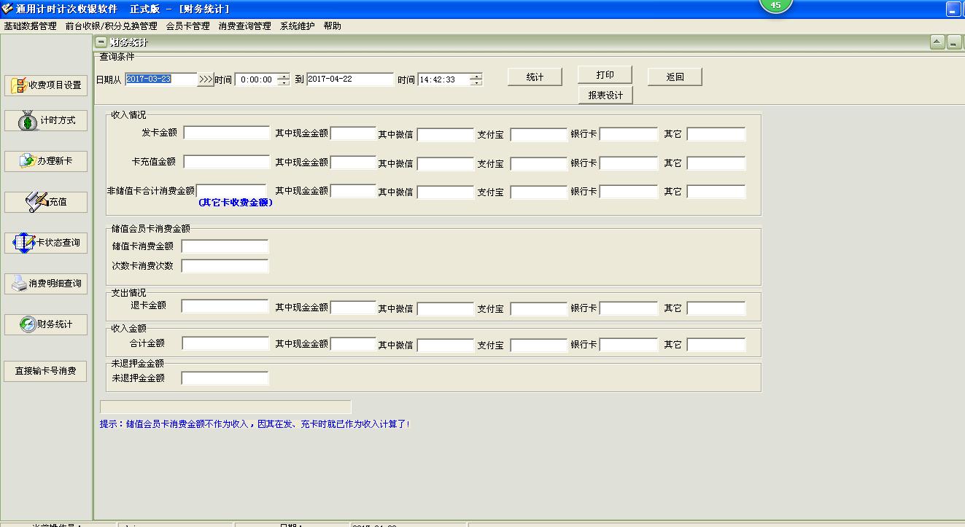Image resolution: width=965 pixels, height=527 pixels.
Task: Click 其中微信 field in 发卡金额 row
Action: point(445,134)
